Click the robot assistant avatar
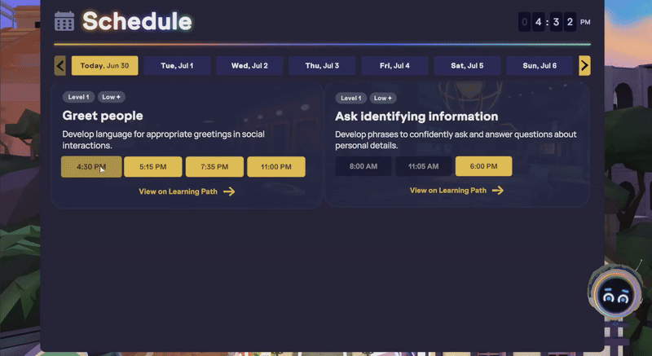The image size is (652, 356). [x=615, y=294]
